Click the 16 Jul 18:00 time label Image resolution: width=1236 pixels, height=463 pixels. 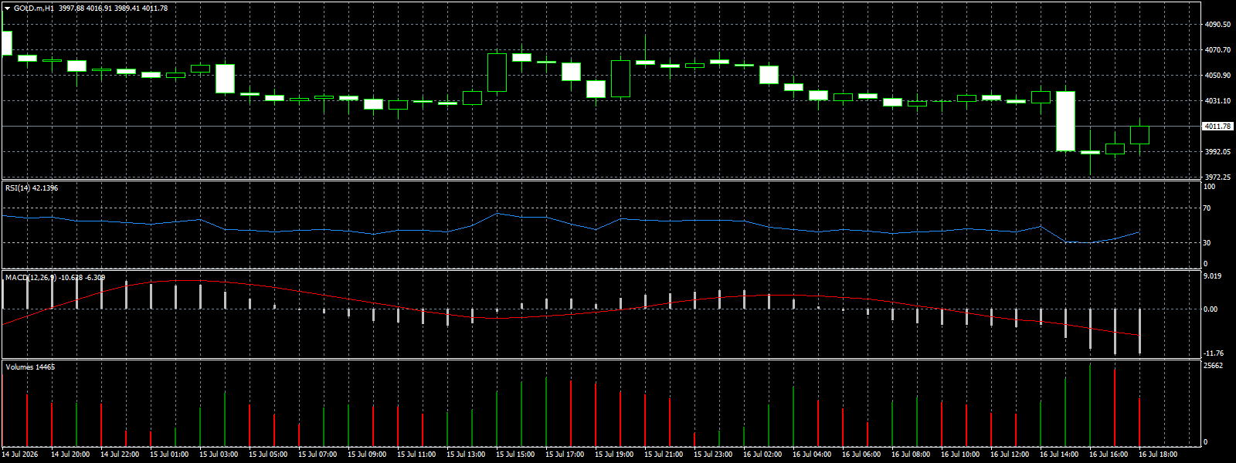click(x=1158, y=455)
